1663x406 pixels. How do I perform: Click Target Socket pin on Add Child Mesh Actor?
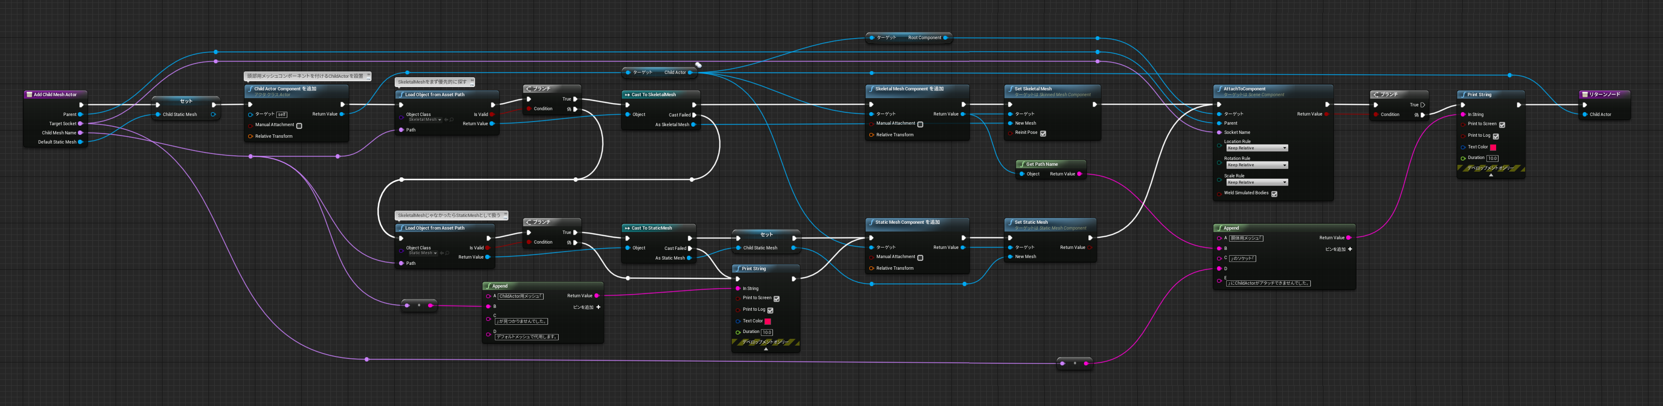81,123
